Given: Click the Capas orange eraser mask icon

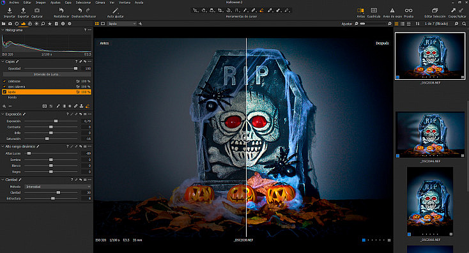Looking at the screenshot, I should 88,106.
